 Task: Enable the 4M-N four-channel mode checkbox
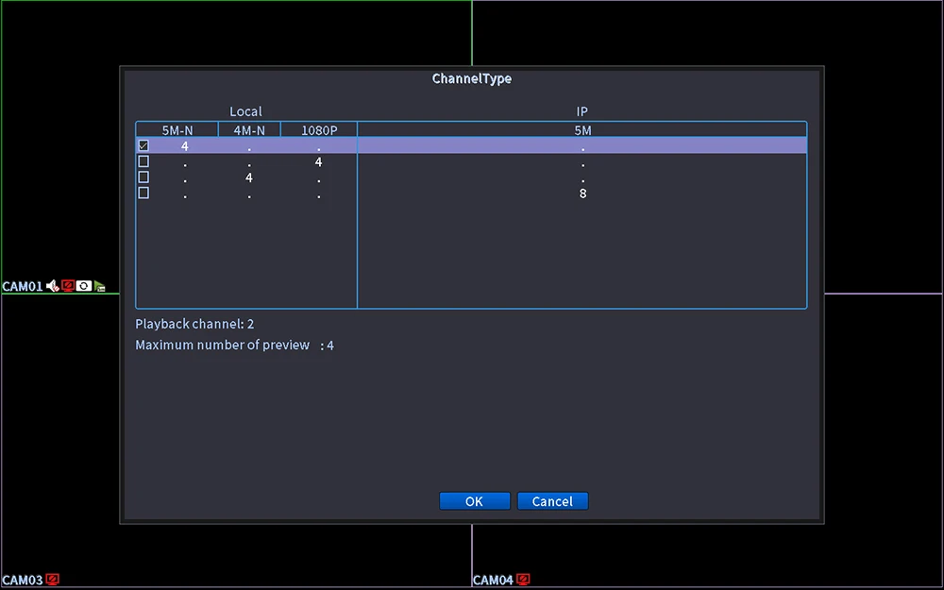click(x=143, y=177)
